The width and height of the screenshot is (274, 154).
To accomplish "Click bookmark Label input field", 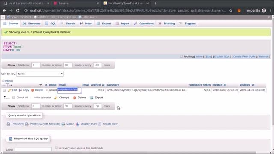I will click(33, 149).
